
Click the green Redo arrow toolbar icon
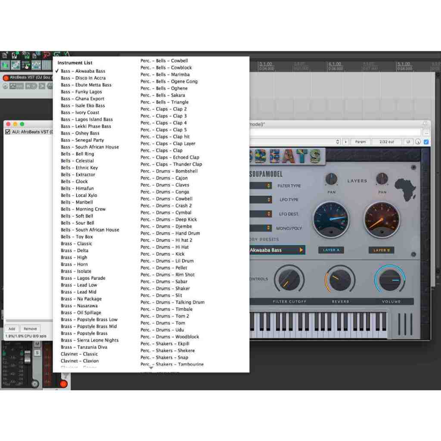coord(57,55)
